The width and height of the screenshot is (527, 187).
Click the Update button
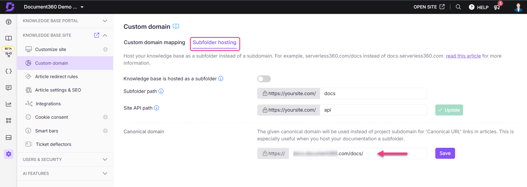tap(449, 110)
